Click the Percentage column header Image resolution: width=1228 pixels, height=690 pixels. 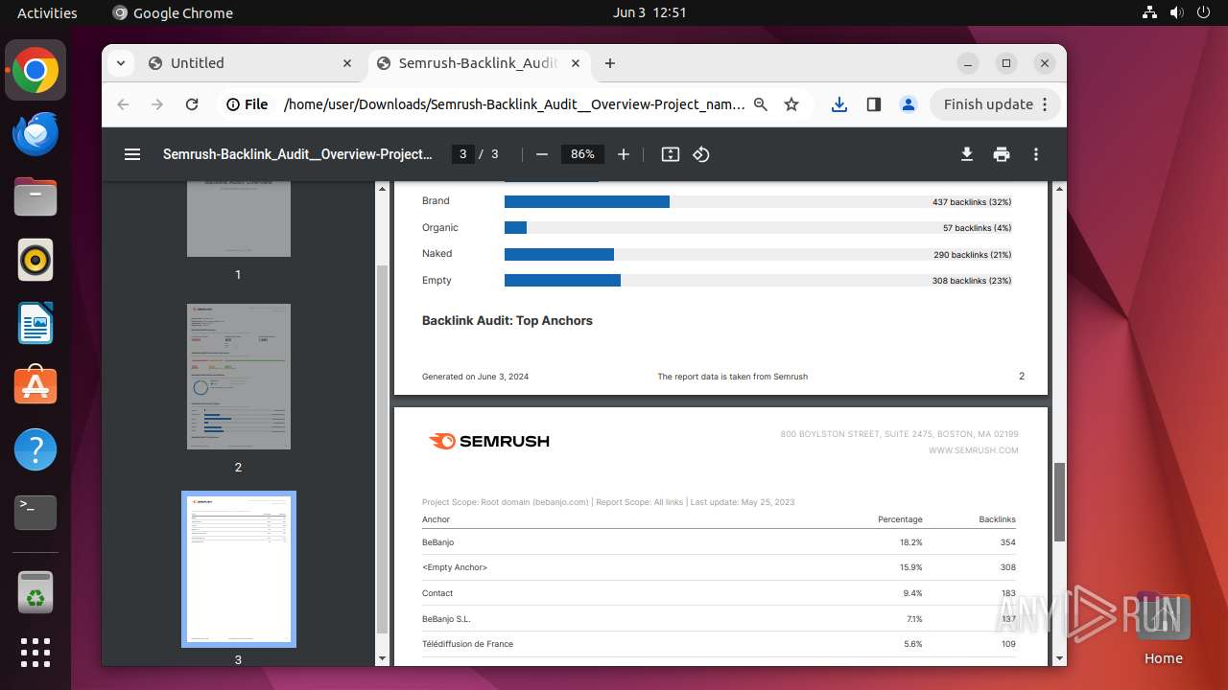[x=900, y=519]
